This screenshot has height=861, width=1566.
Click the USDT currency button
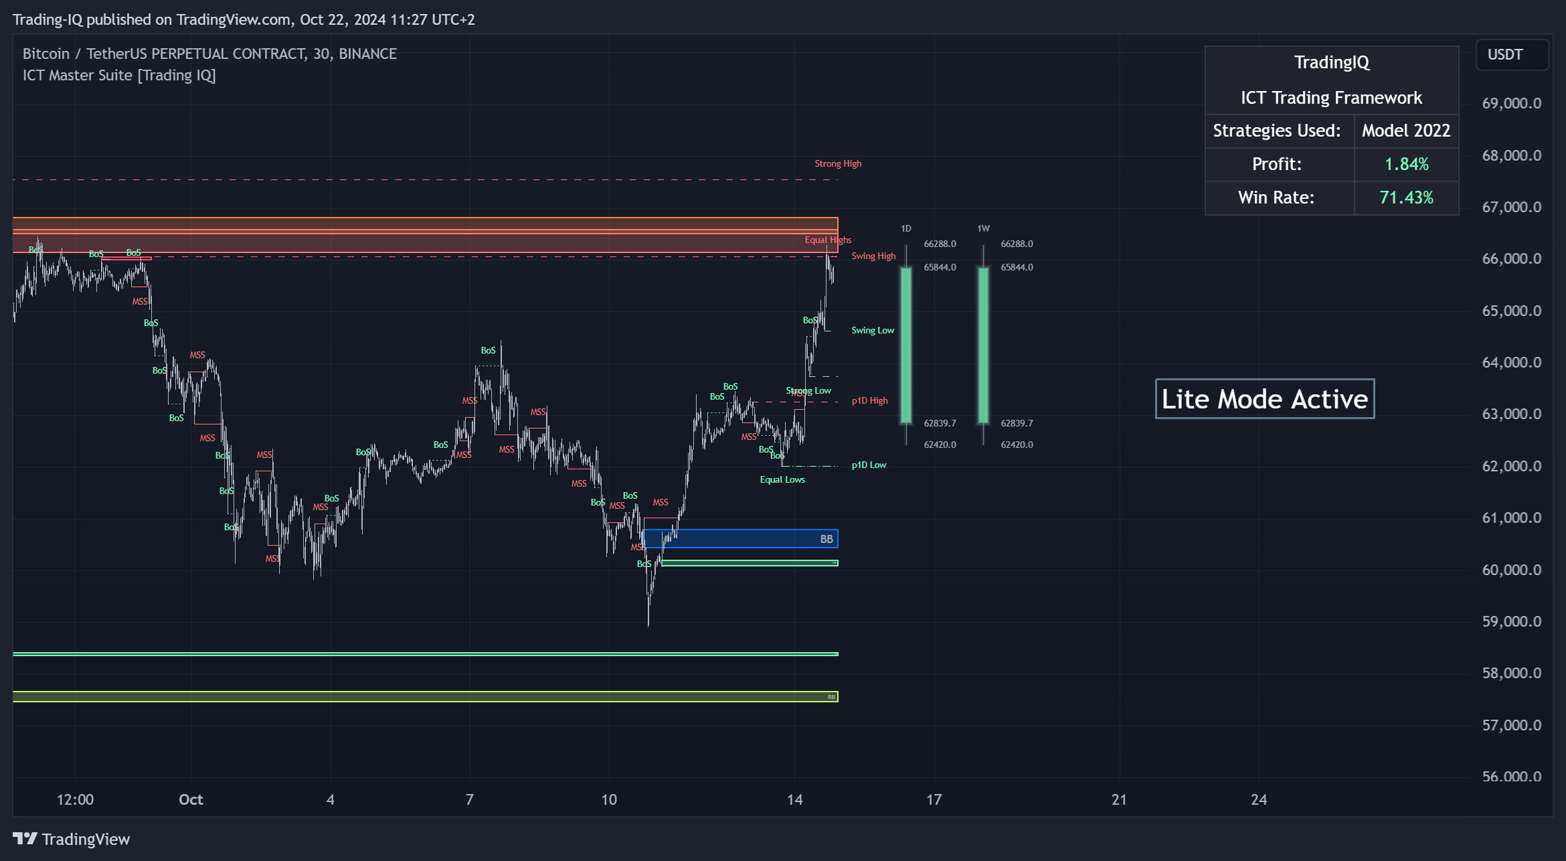pyautogui.click(x=1512, y=55)
